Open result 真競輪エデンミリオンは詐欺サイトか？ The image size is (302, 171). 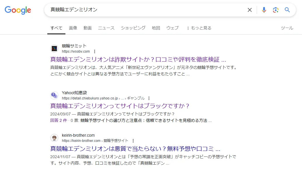[x=138, y=59]
